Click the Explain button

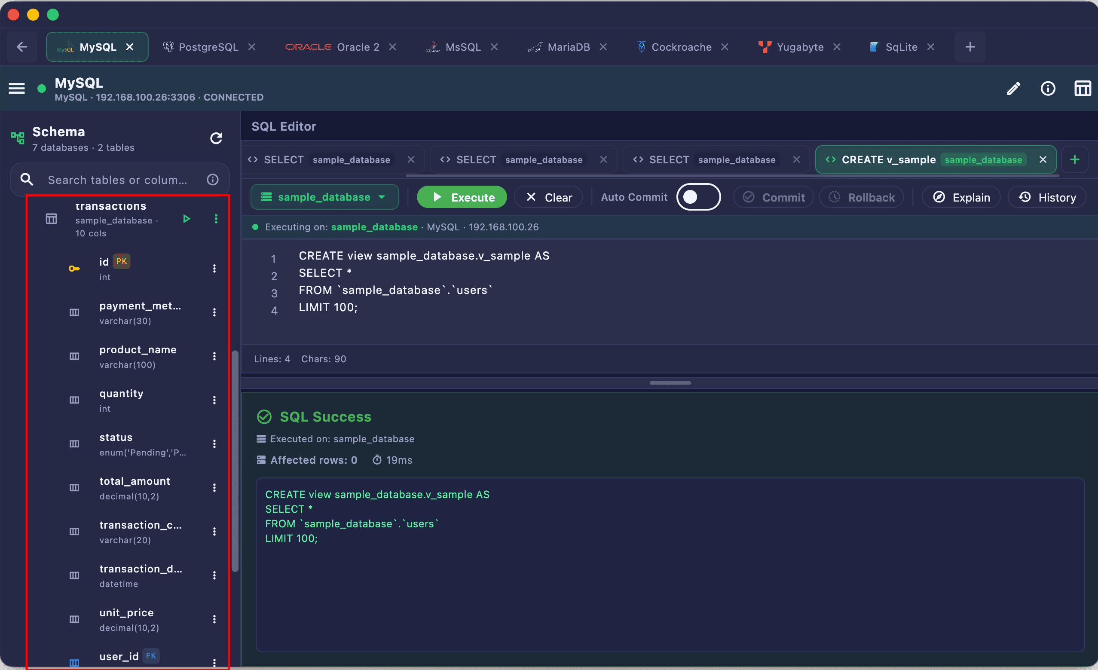pyautogui.click(x=961, y=197)
